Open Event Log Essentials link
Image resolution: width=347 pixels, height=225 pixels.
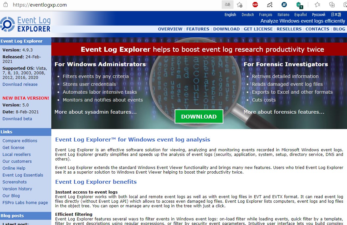click(23, 175)
